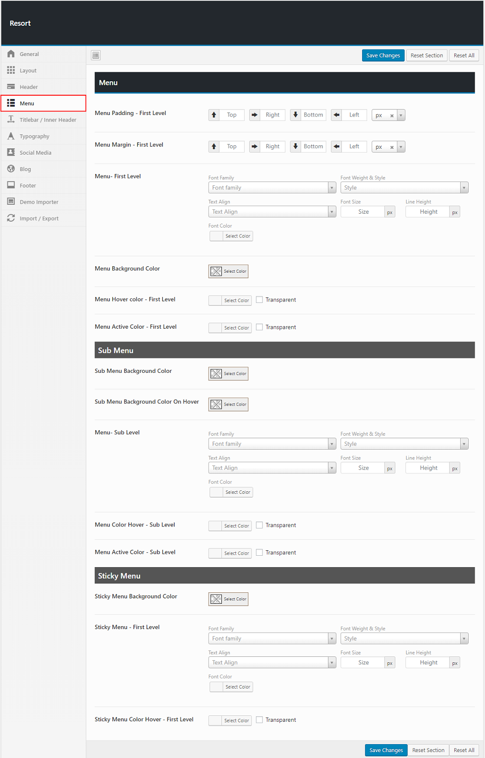Open Menu Padding units dropdown

click(401, 115)
